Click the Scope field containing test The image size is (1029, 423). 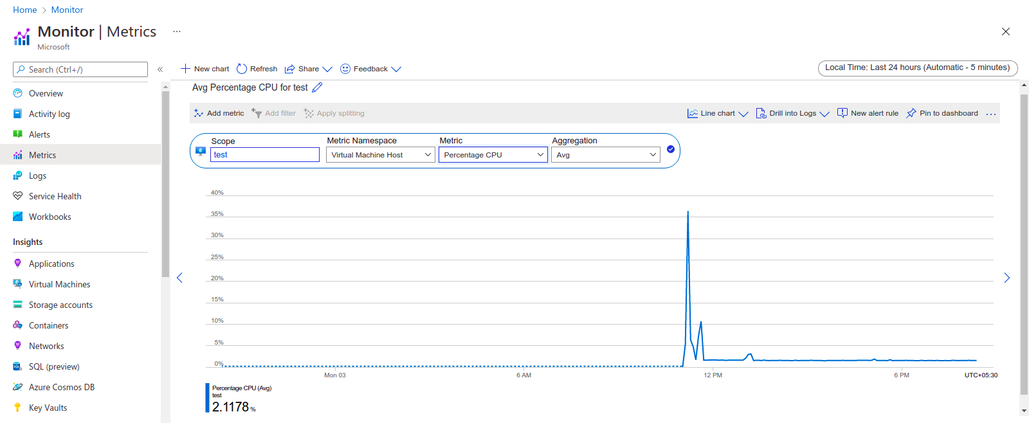coord(265,155)
